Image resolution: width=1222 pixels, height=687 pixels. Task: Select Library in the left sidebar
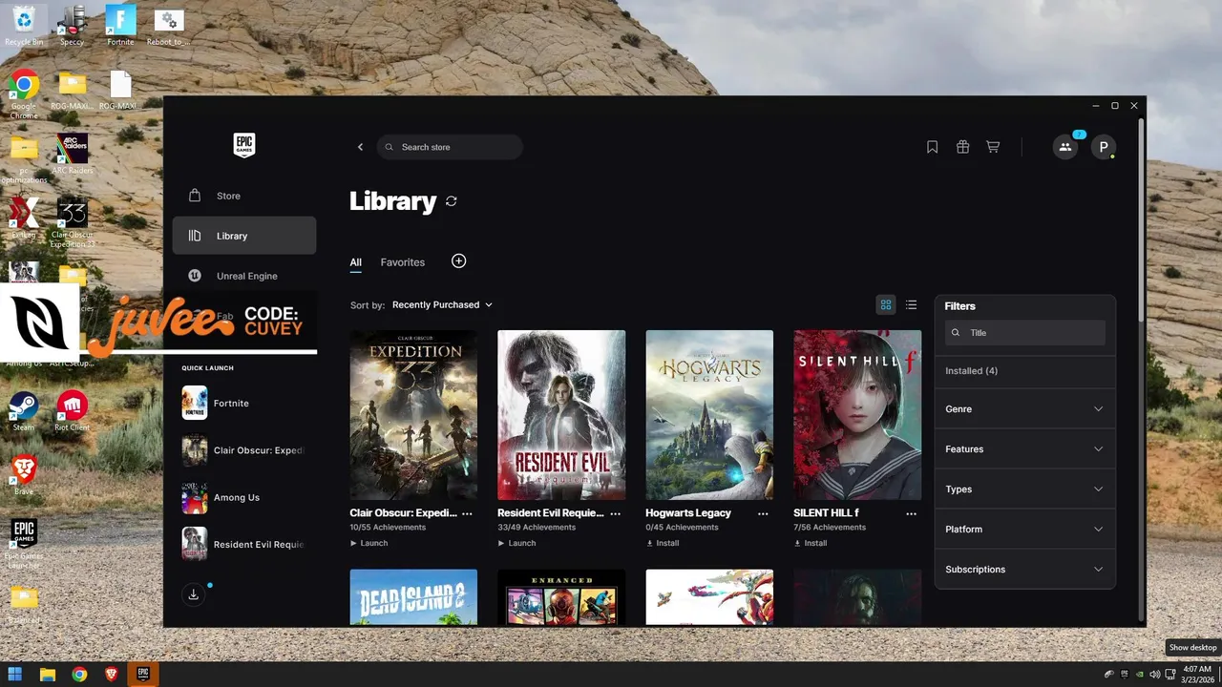[x=244, y=236]
